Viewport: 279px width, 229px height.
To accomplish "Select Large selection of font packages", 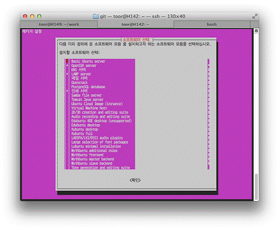I will pyautogui.click(x=100, y=142).
